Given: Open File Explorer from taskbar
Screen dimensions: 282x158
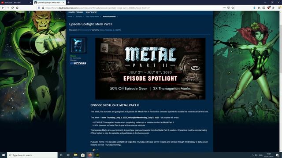Looking at the screenshot, I should click(75, 155).
